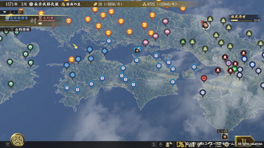264x148 pixels.
Task: Collapse the war panel with the down triangle
Action: coord(5,12)
